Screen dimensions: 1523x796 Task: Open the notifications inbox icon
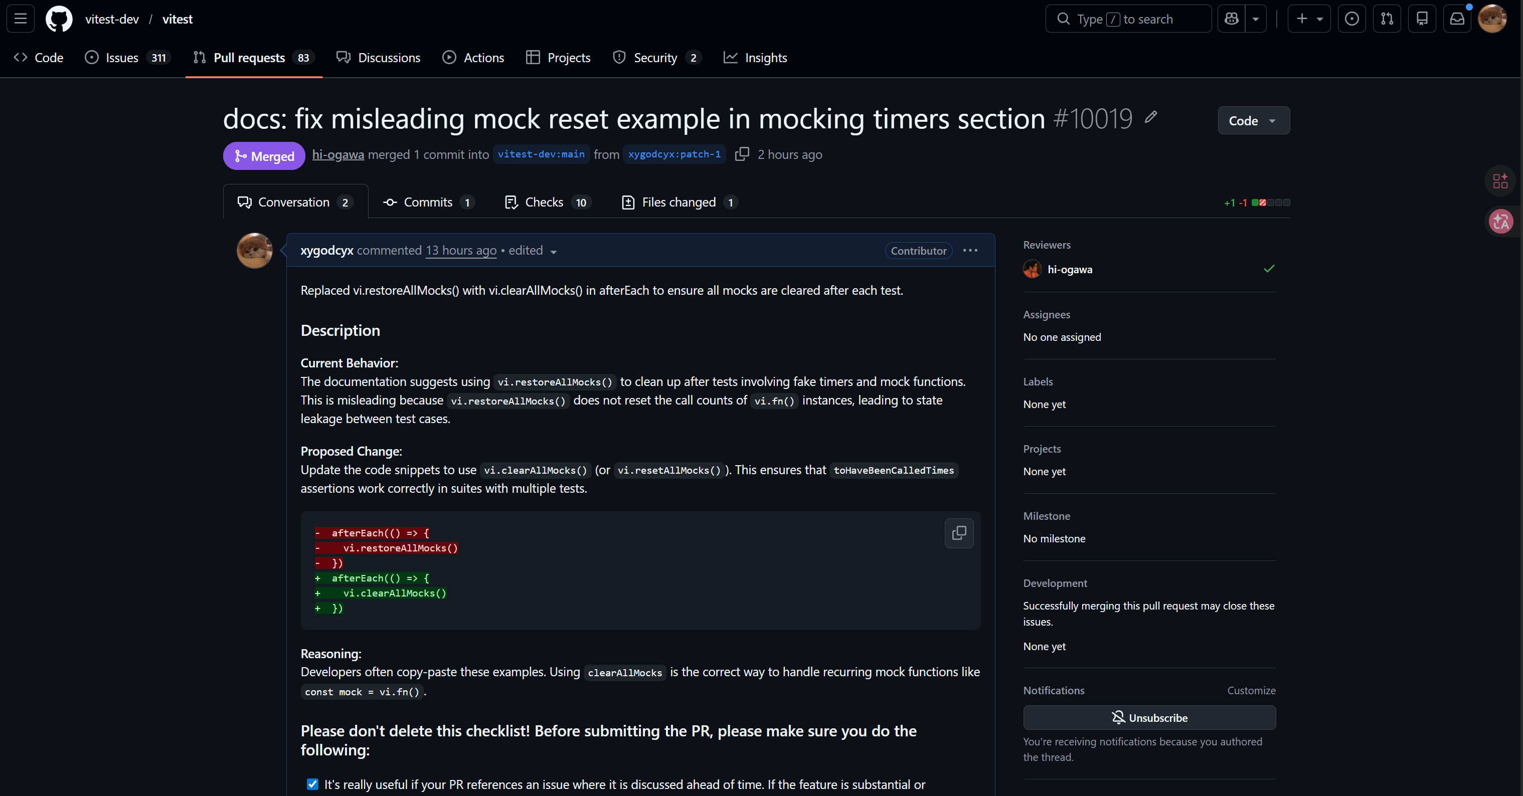(x=1457, y=19)
